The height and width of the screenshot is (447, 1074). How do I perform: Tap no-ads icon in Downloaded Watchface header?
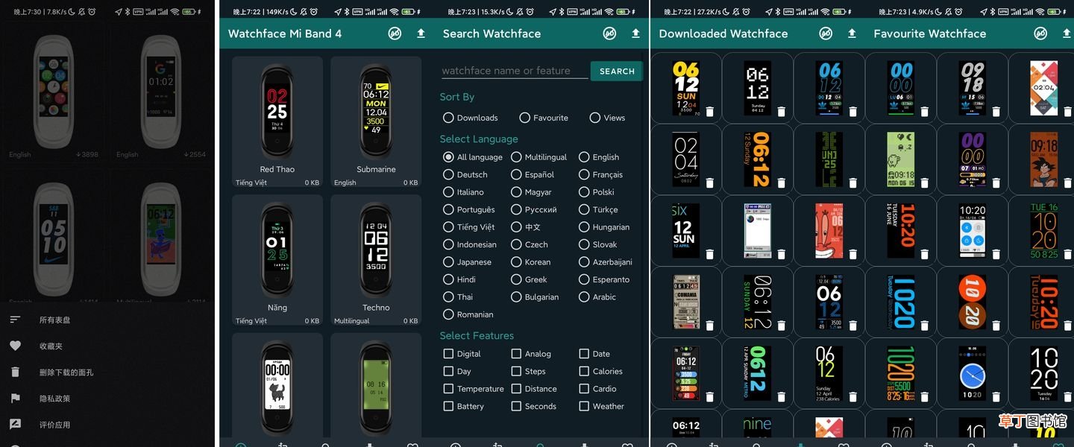(x=826, y=34)
